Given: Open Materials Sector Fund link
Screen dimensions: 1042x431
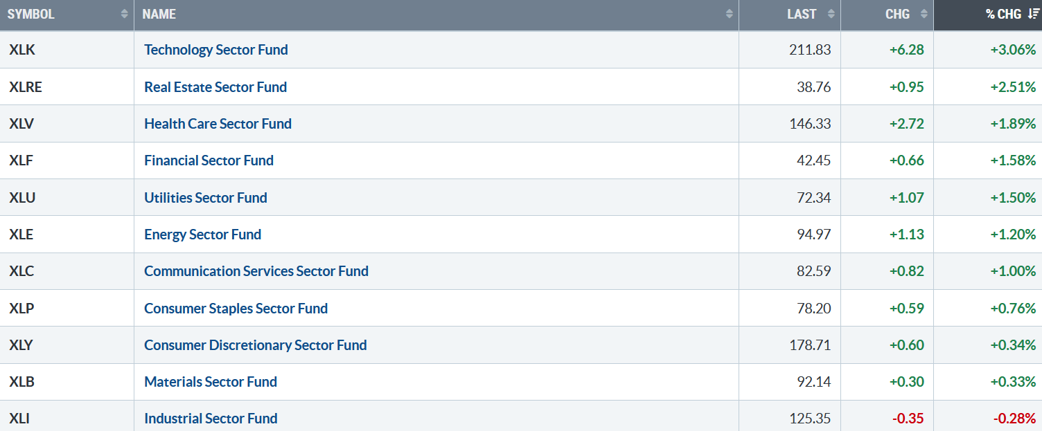Looking at the screenshot, I should (x=211, y=382).
